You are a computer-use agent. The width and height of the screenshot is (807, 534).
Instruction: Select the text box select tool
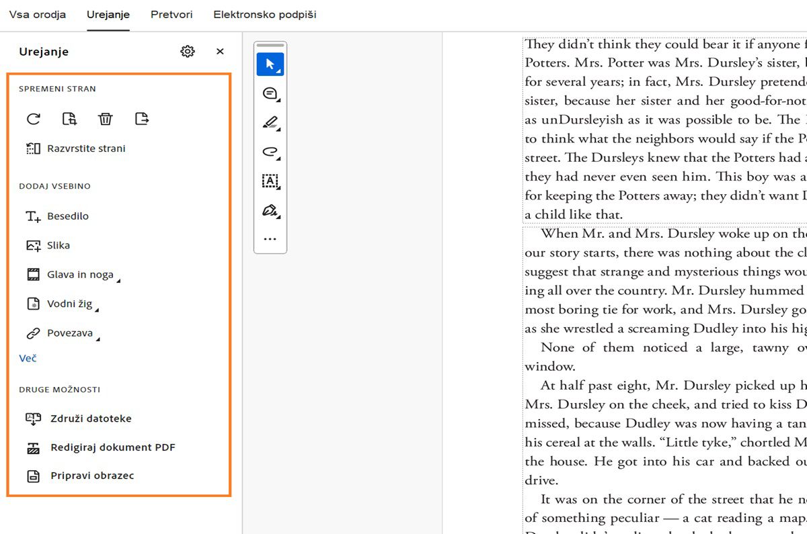(270, 181)
